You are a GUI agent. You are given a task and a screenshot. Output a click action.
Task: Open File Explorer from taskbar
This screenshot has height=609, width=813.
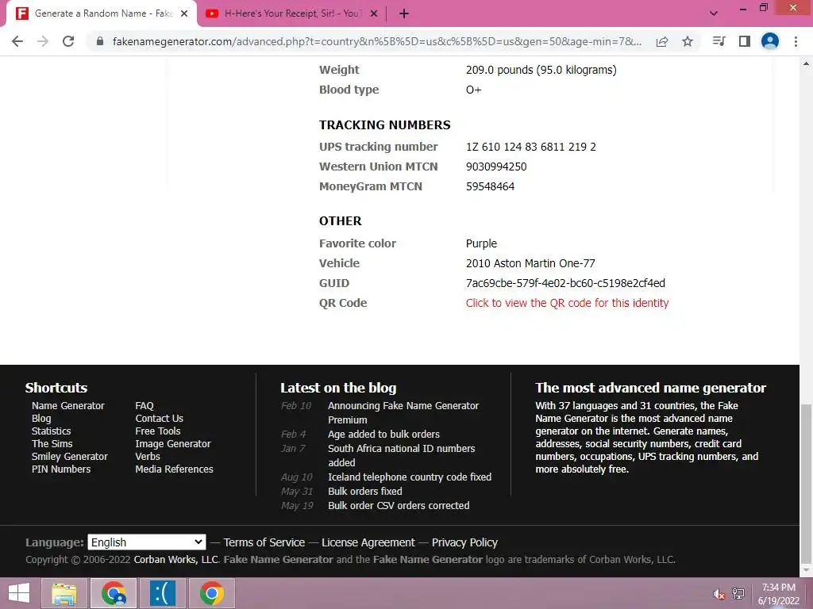(64, 593)
